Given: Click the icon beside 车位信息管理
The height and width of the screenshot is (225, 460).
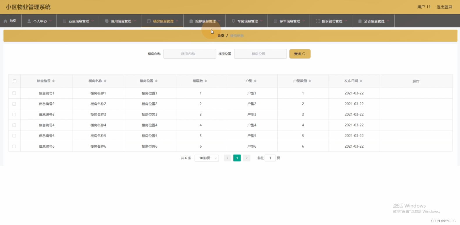Looking at the screenshot, I should click(x=233, y=21).
